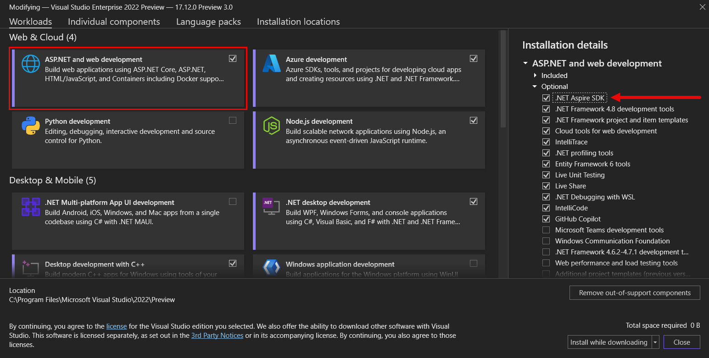The height and width of the screenshot is (358, 709).
Task: Open the Language packs tab
Action: coord(208,22)
